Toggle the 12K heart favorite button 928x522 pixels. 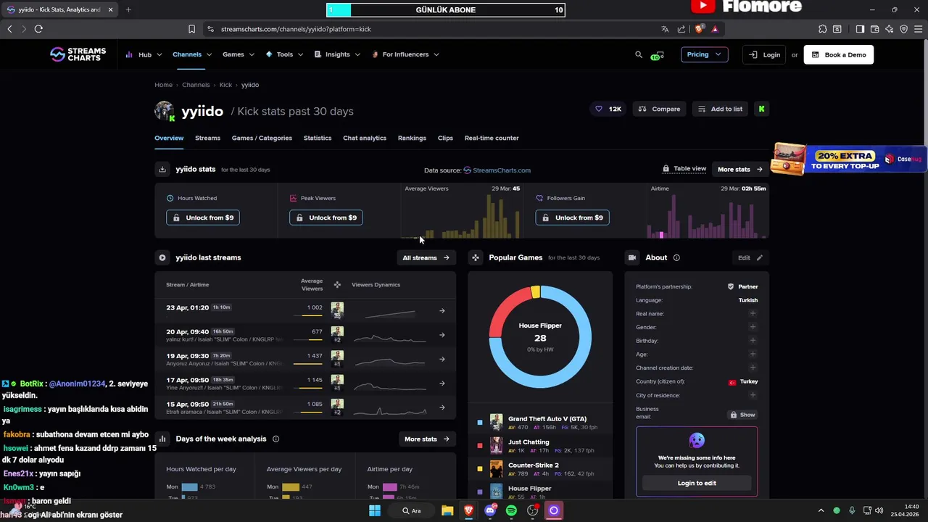tap(608, 109)
